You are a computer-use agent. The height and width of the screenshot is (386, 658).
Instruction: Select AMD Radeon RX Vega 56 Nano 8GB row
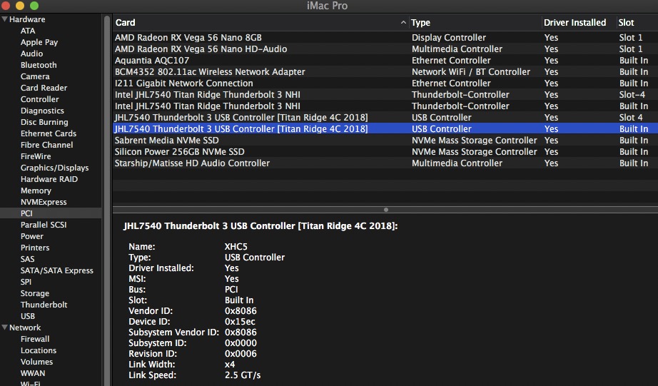click(x=385, y=37)
